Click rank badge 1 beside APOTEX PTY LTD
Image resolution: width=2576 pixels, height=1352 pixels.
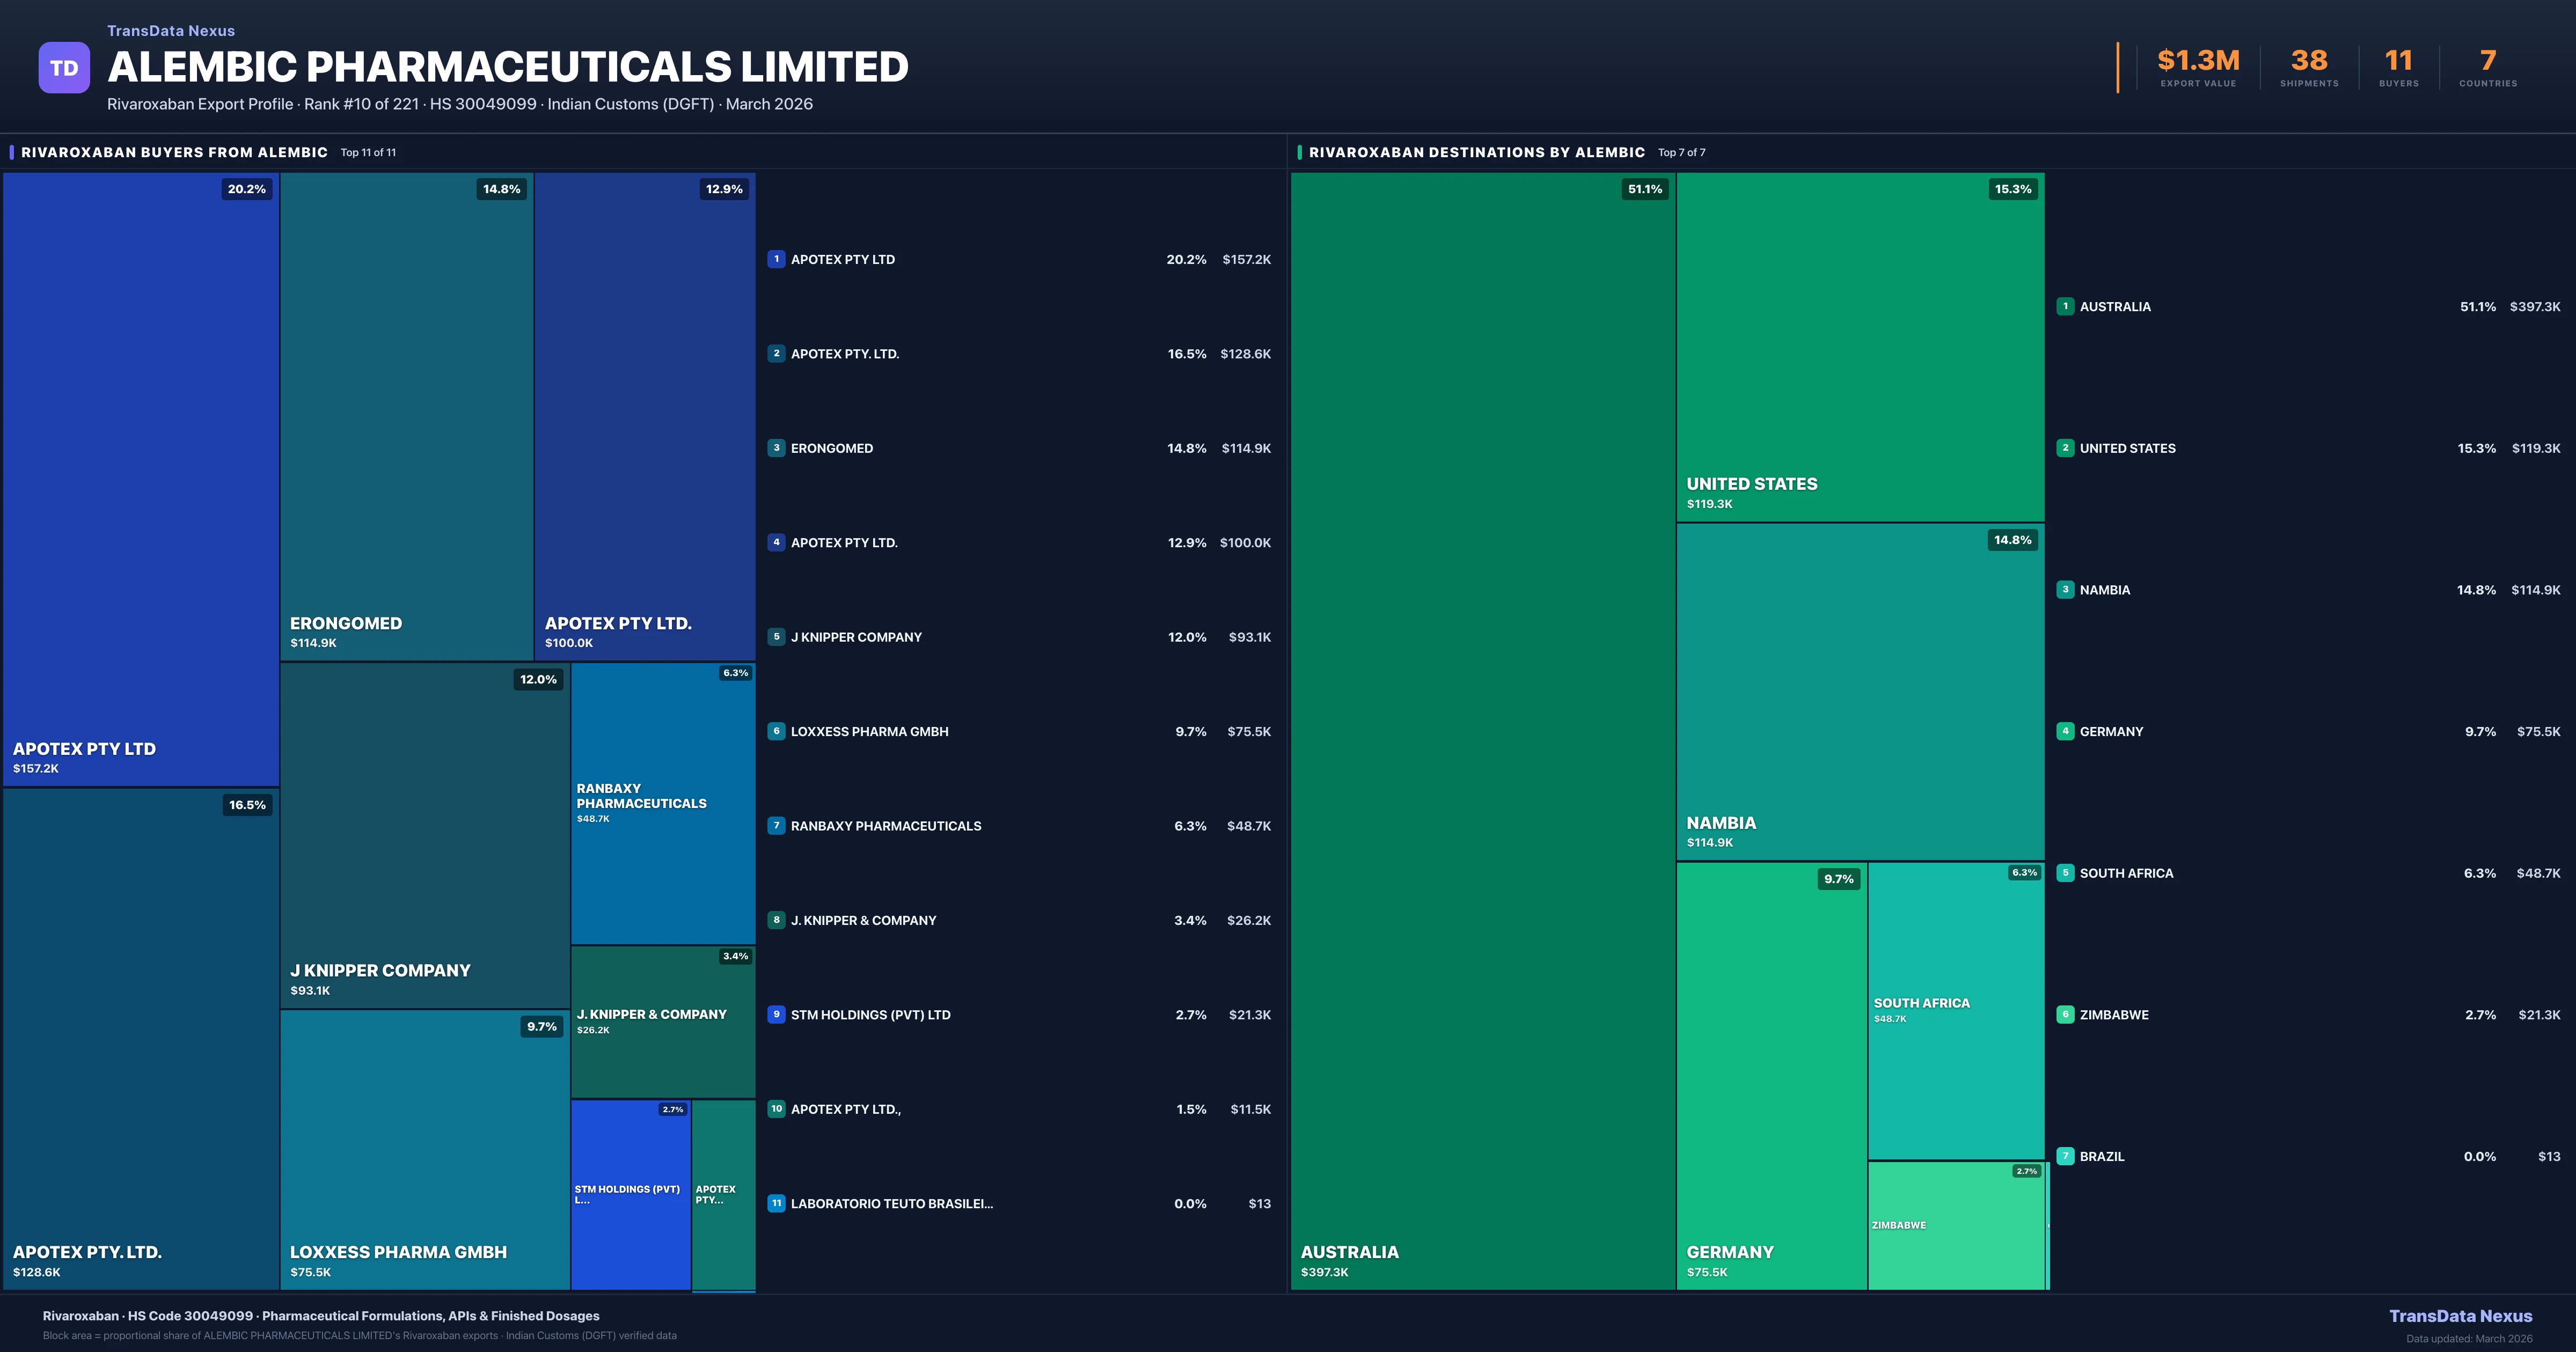(776, 259)
